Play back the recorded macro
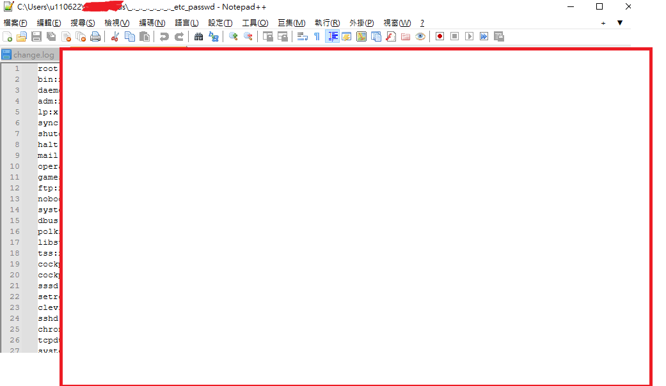 [470, 36]
